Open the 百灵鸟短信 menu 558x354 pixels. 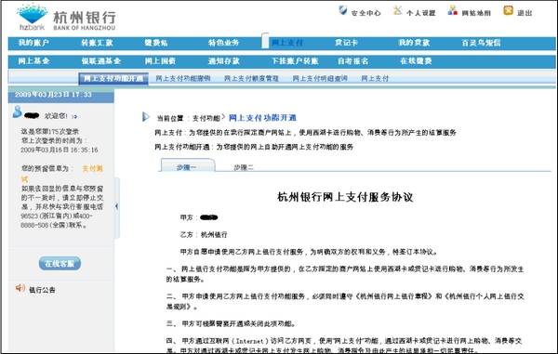pos(481,43)
